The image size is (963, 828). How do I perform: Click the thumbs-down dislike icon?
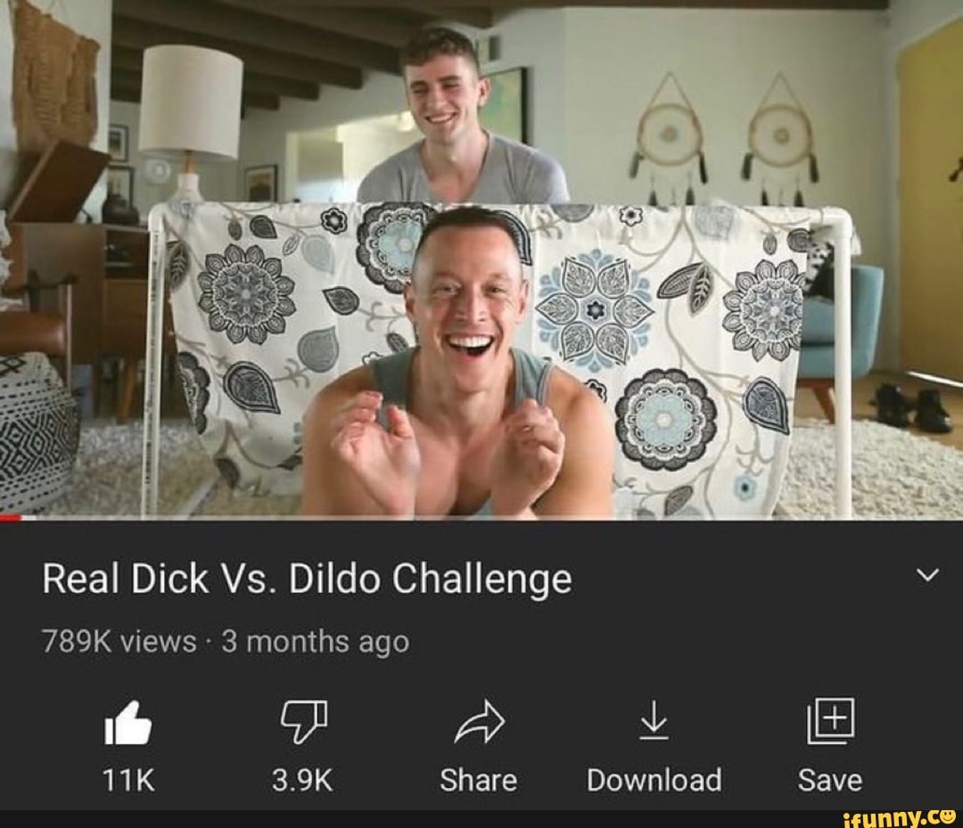[x=303, y=722]
